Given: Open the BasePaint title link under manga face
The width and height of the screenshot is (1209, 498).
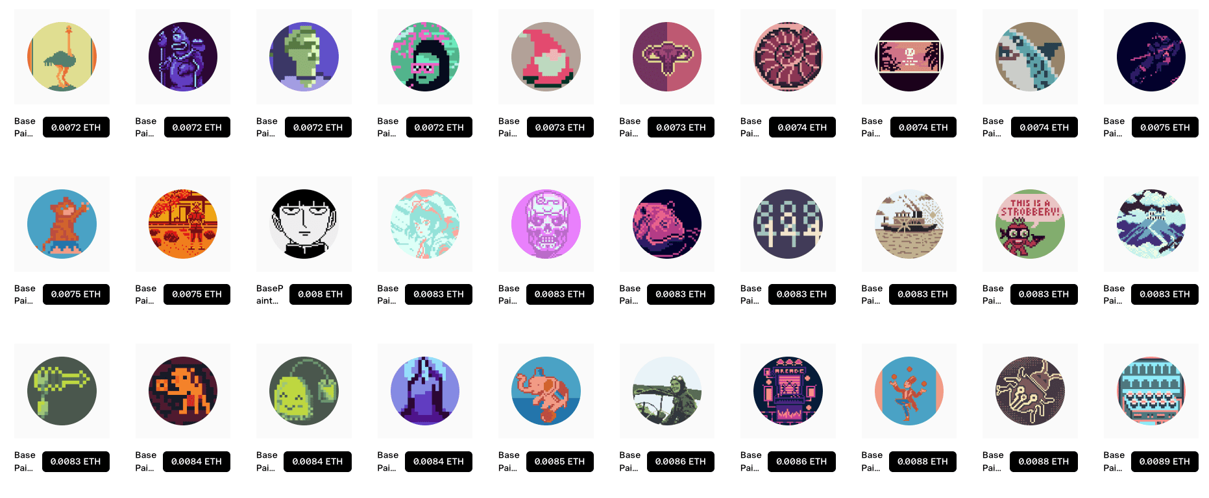Looking at the screenshot, I should 270,294.
